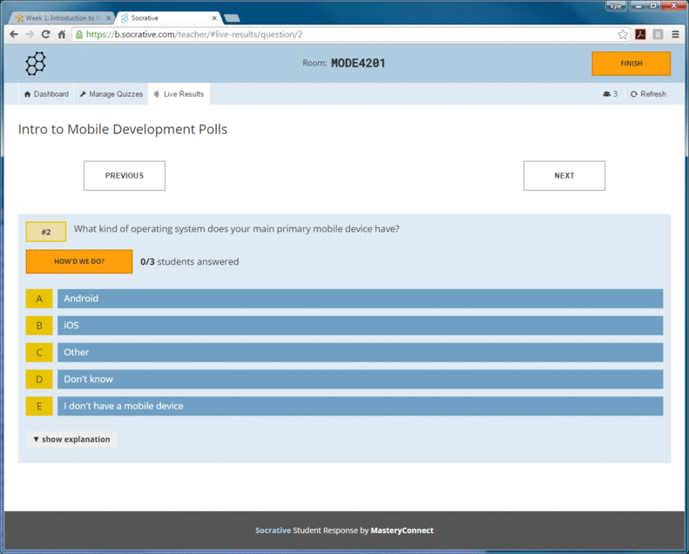Click the gray R extension icon
The image size is (689, 554).
pyautogui.click(x=658, y=34)
